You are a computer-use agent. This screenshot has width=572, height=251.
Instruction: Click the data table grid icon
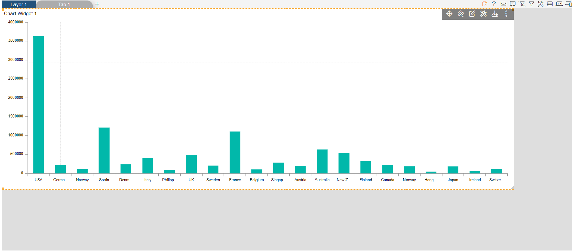tap(550, 4)
